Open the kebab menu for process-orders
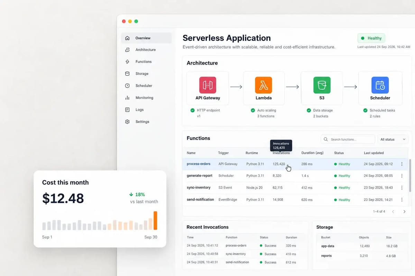415x276 pixels. click(x=402, y=164)
